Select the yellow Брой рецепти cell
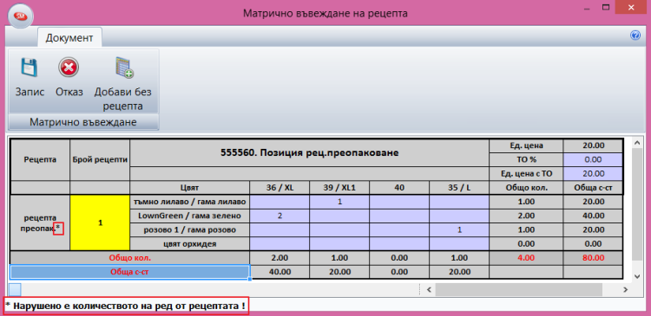 tap(100, 222)
